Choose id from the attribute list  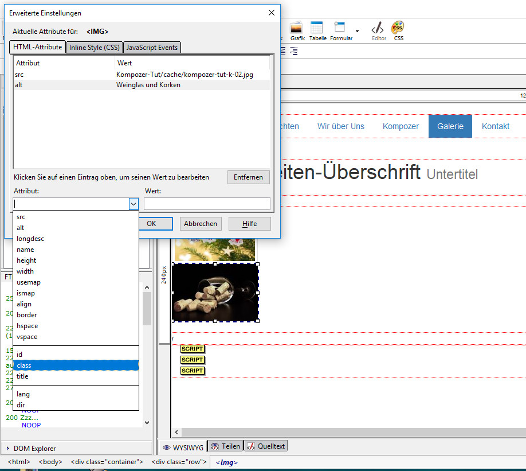[x=76, y=355]
